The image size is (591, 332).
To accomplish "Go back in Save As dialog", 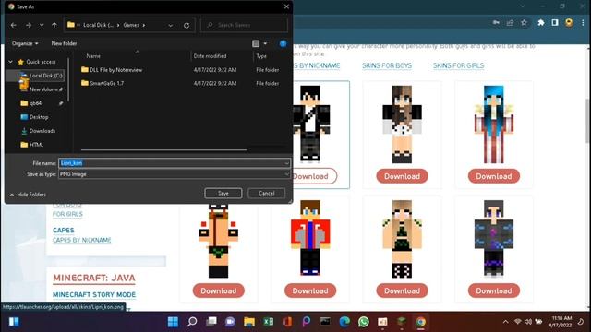I will point(14,25).
